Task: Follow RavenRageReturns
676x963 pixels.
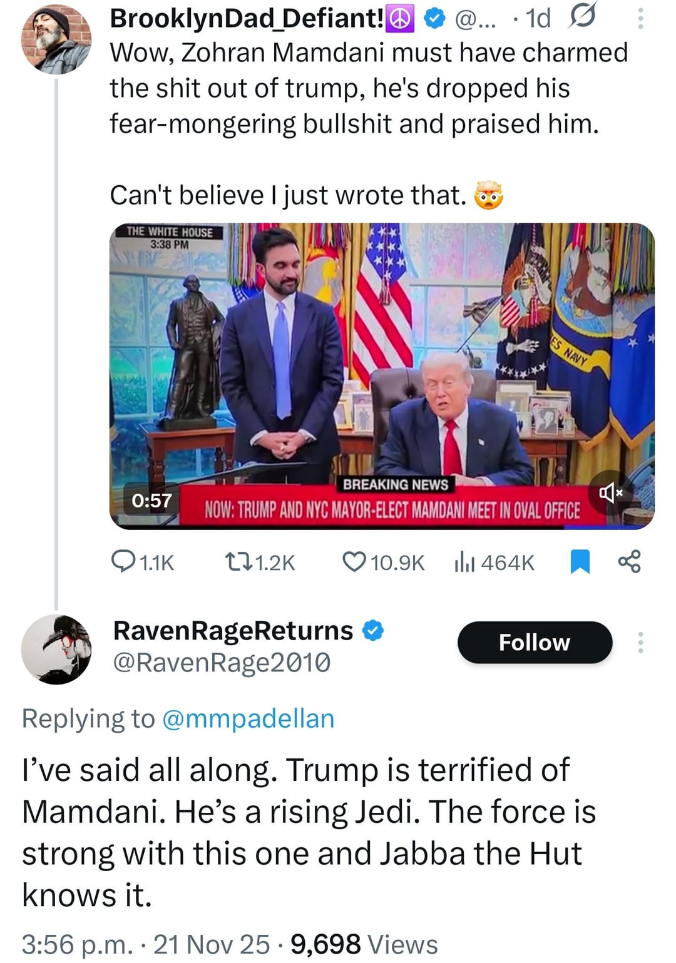Action: click(535, 643)
